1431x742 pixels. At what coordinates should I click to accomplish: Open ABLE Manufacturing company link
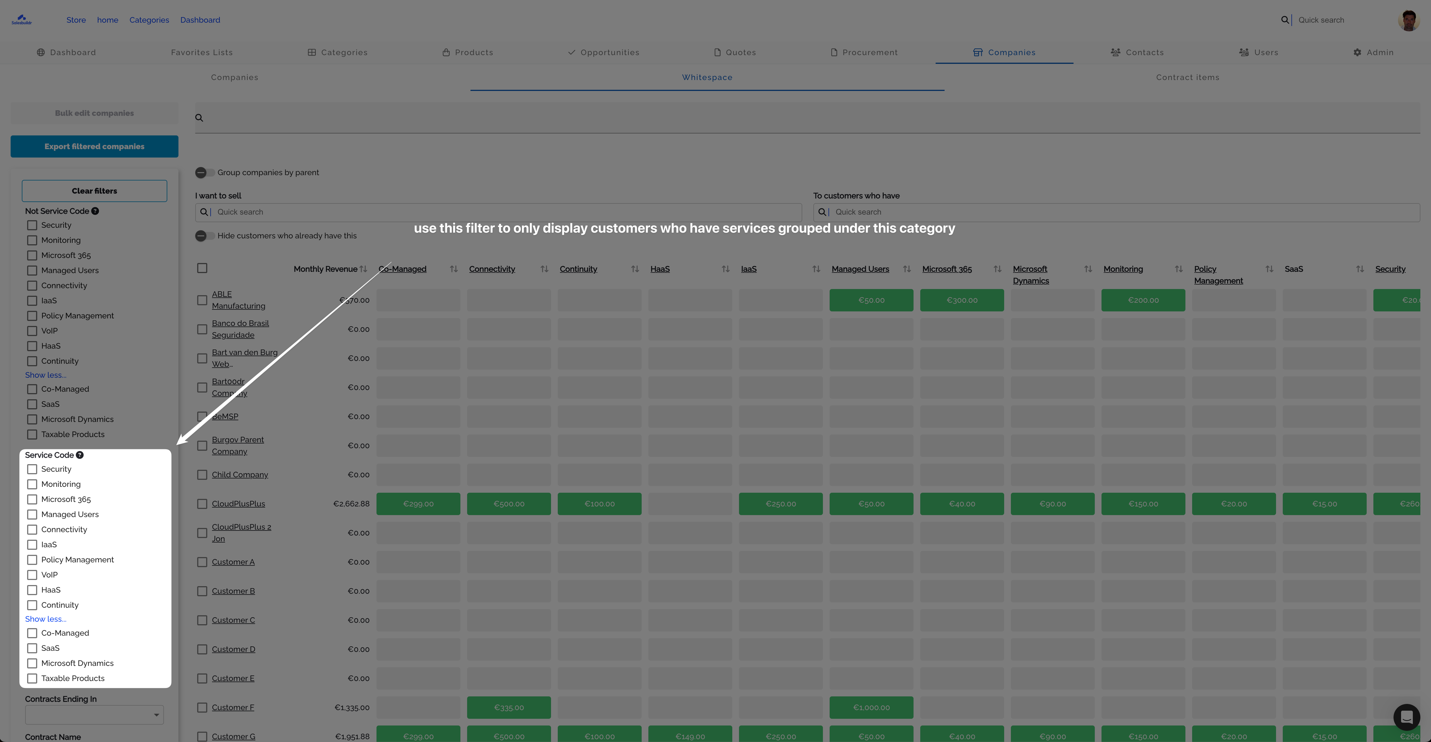point(238,300)
